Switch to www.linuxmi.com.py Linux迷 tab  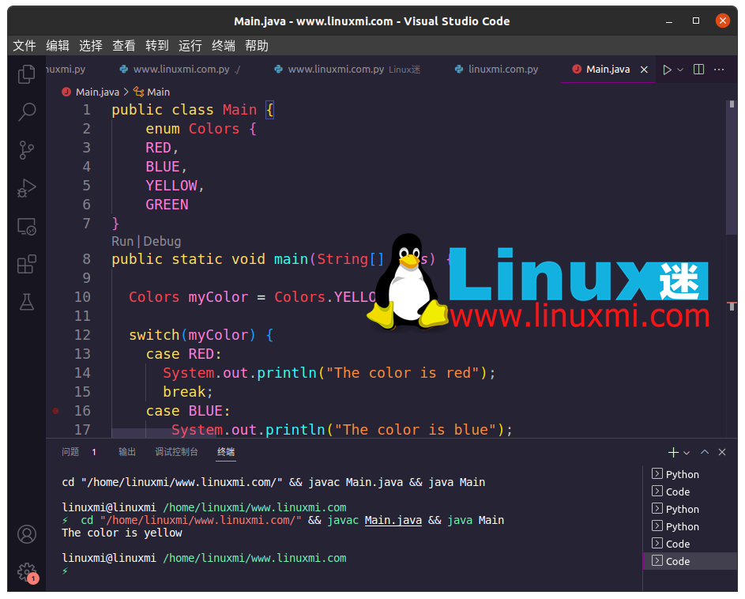(348, 70)
